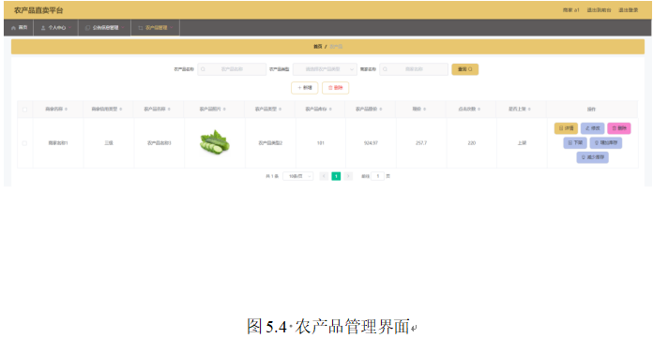The width and height of the screenshot is (653, 353).
Task: Click the 新增 add button
Action: click(304, 88)
